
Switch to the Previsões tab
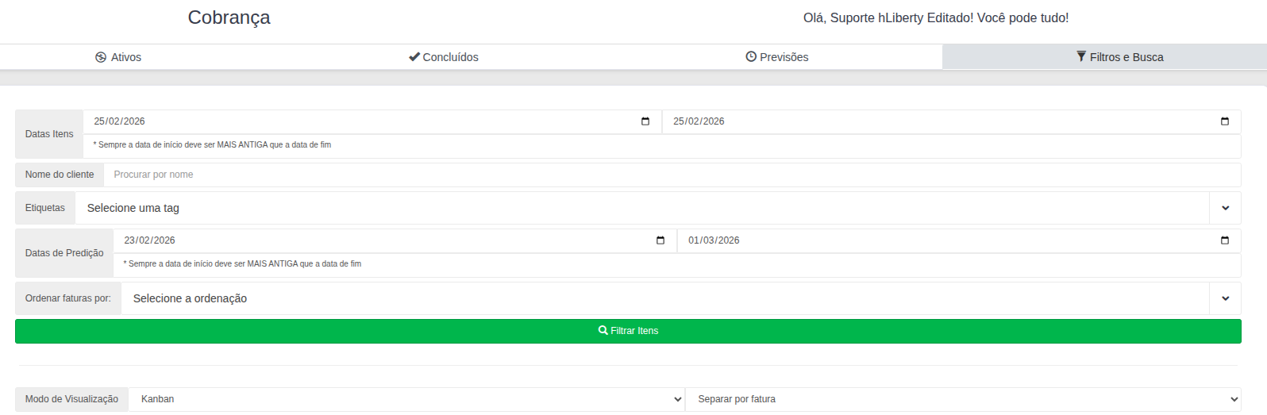[784, 57]
